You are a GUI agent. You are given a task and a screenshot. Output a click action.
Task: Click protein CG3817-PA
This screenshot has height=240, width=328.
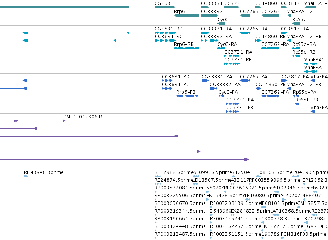(x=295, y=77)
